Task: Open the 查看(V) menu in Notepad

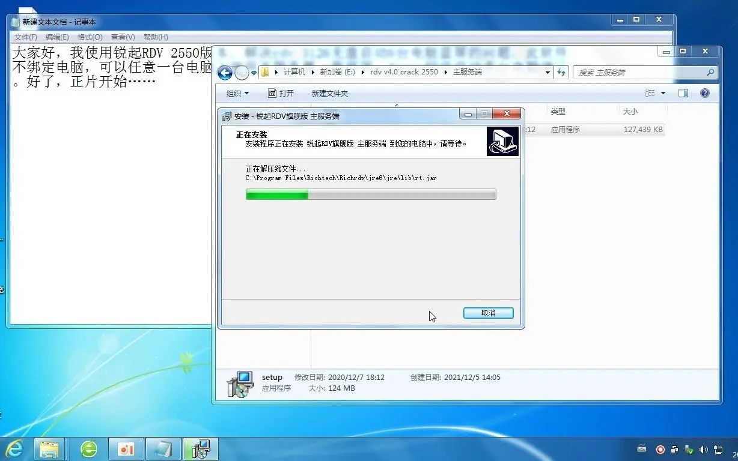Action: [123, 37]
